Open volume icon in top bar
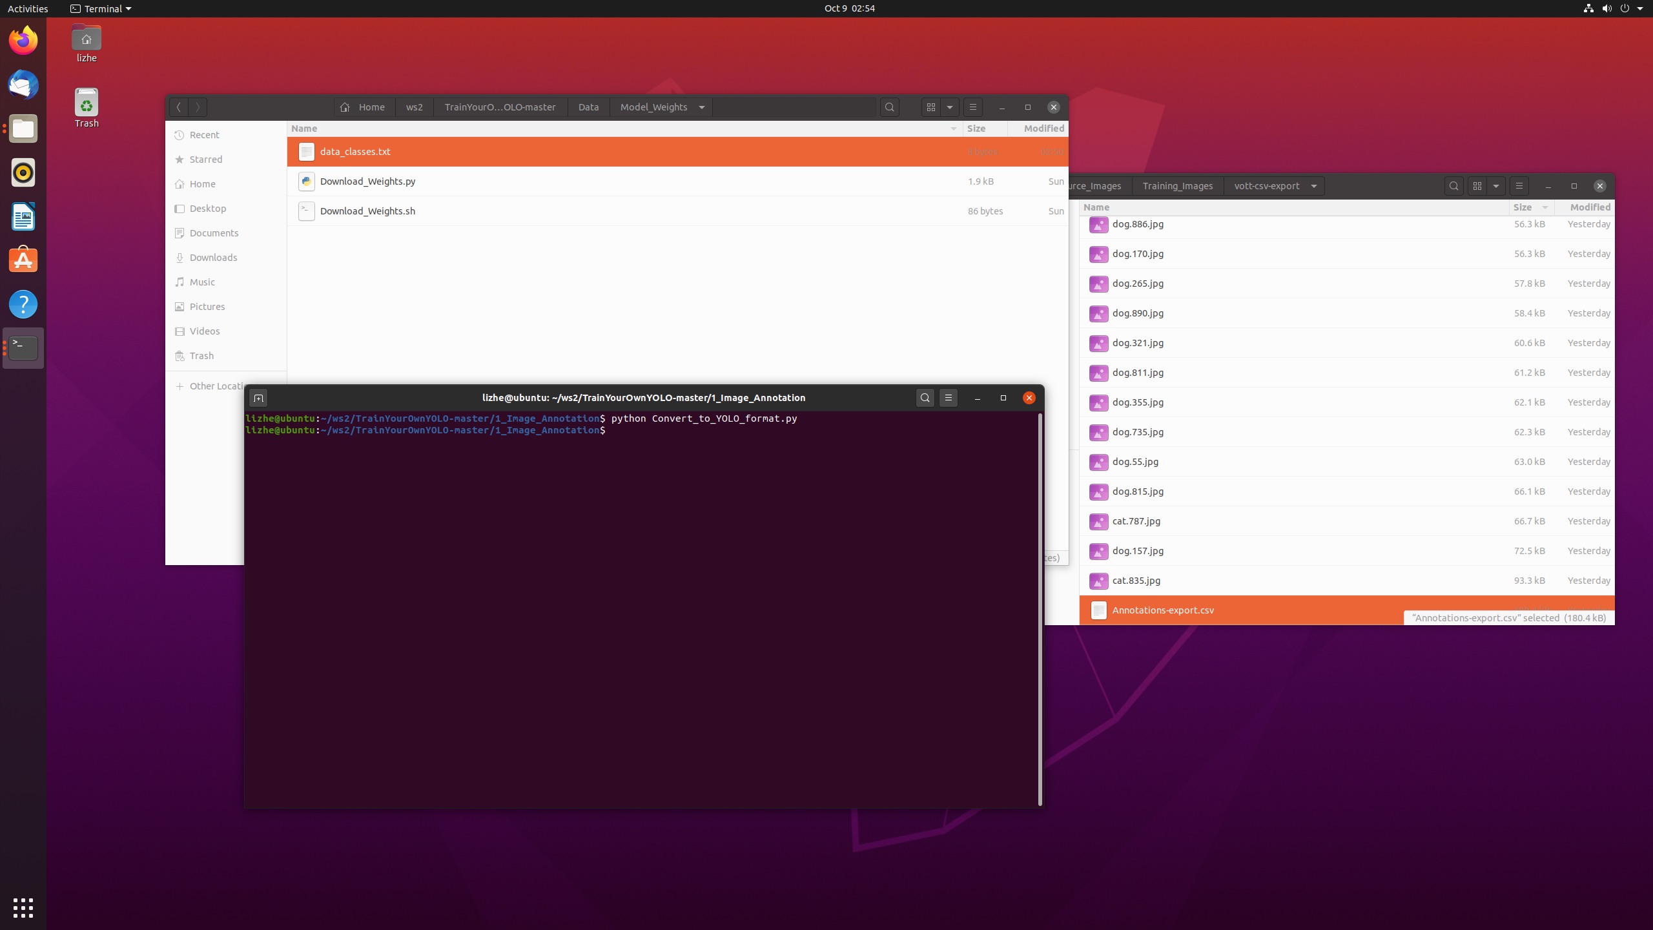Image resolution: width=1653 pixels, height=930 pixels. 1607,8
